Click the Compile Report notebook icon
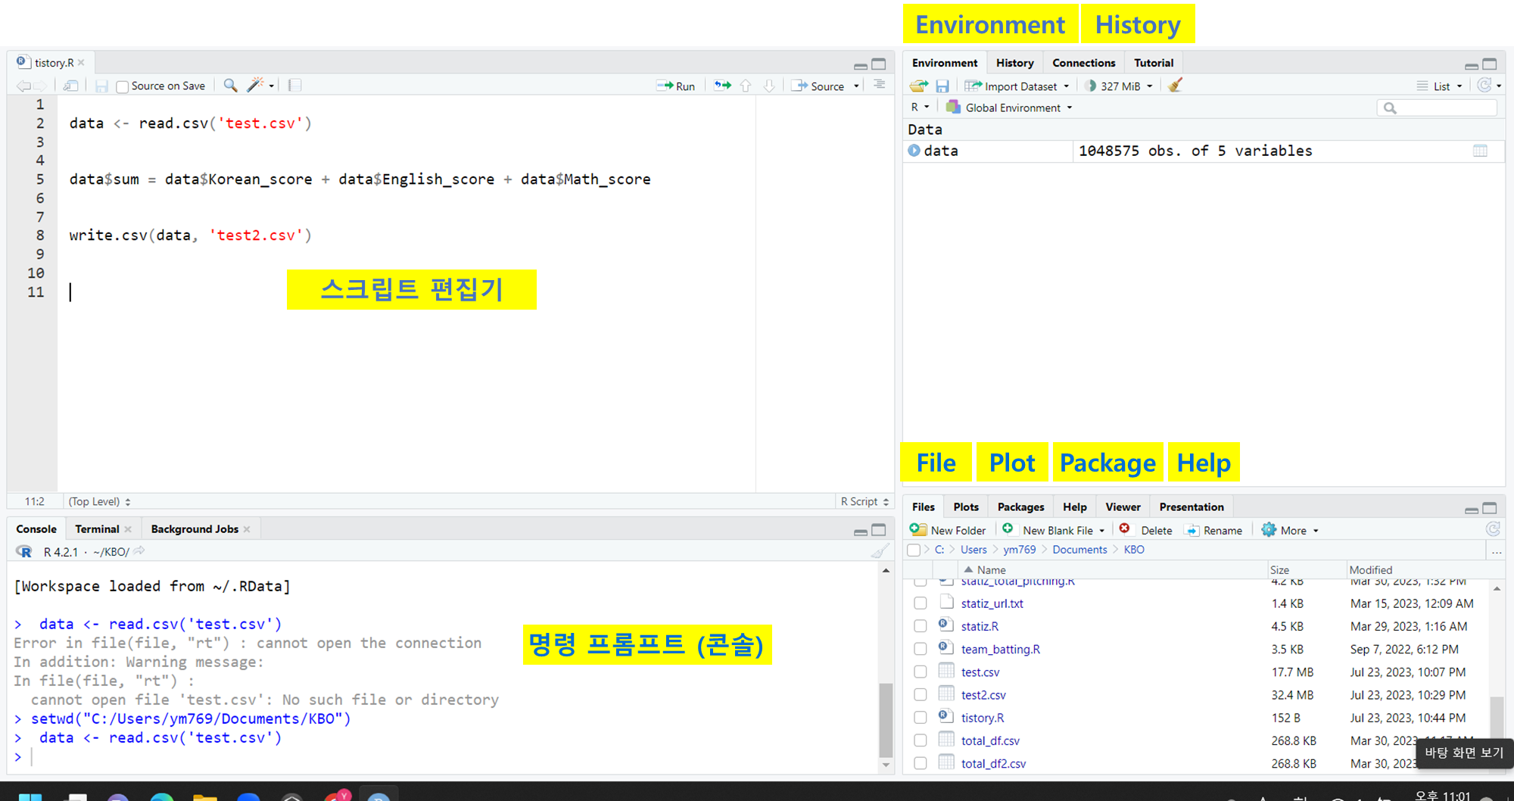The image size is (1514, 801). 295,86
